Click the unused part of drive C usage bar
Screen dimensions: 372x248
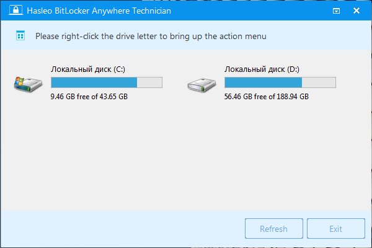pos(149,82)
